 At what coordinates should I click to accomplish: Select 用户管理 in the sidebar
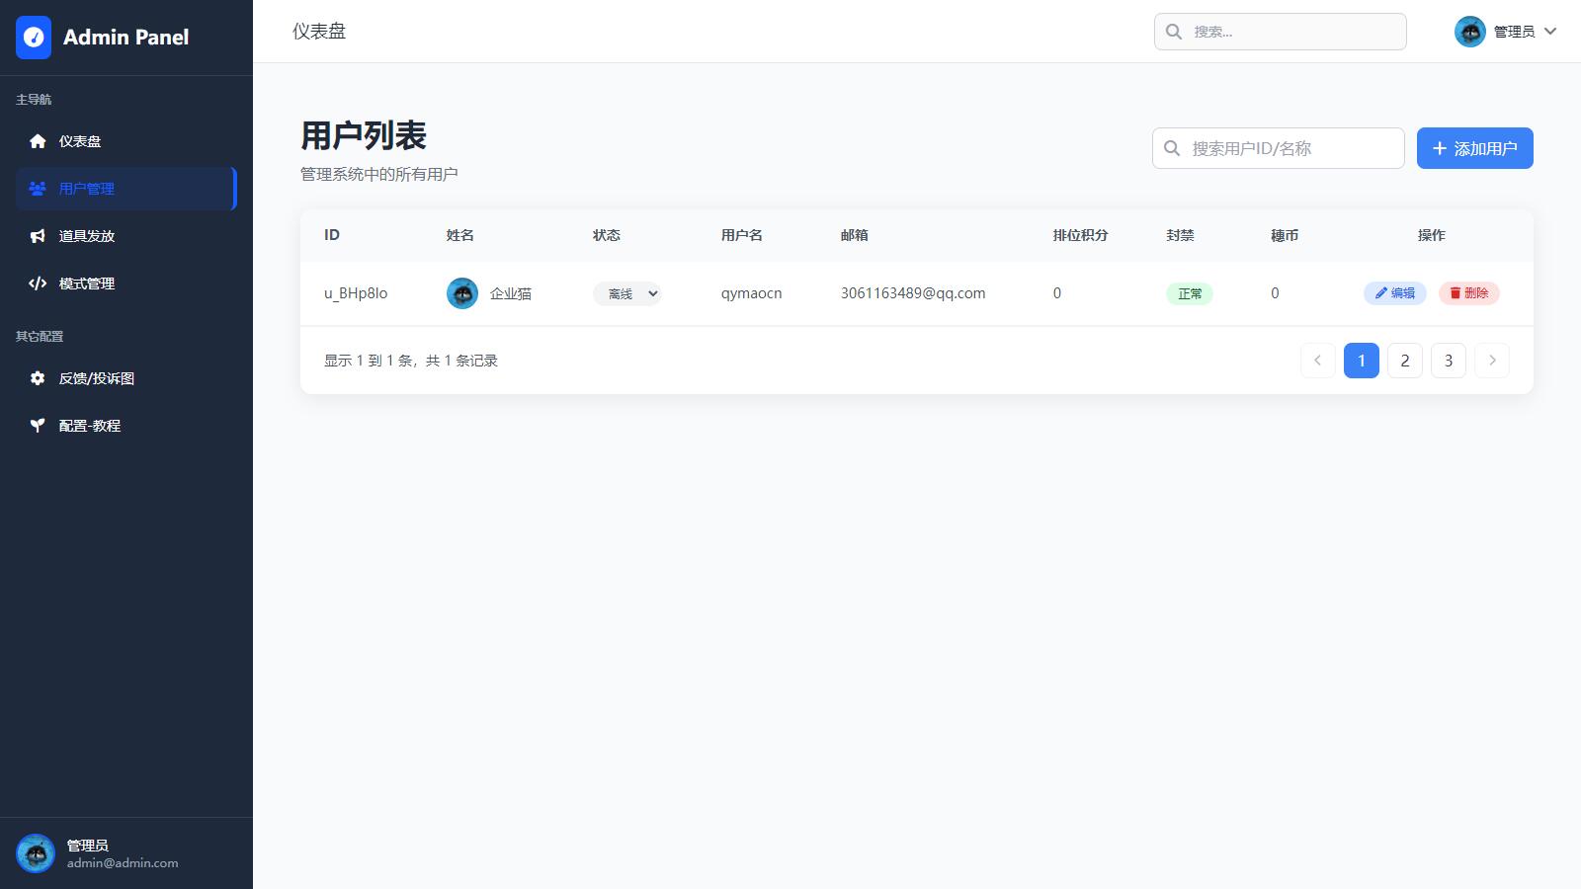click(87, 189)
